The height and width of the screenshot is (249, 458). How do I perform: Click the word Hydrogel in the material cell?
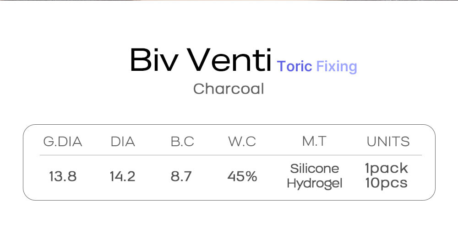[314, 184]
